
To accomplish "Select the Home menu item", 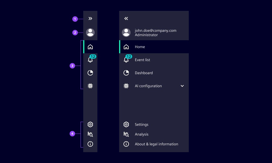I will 140,47.
